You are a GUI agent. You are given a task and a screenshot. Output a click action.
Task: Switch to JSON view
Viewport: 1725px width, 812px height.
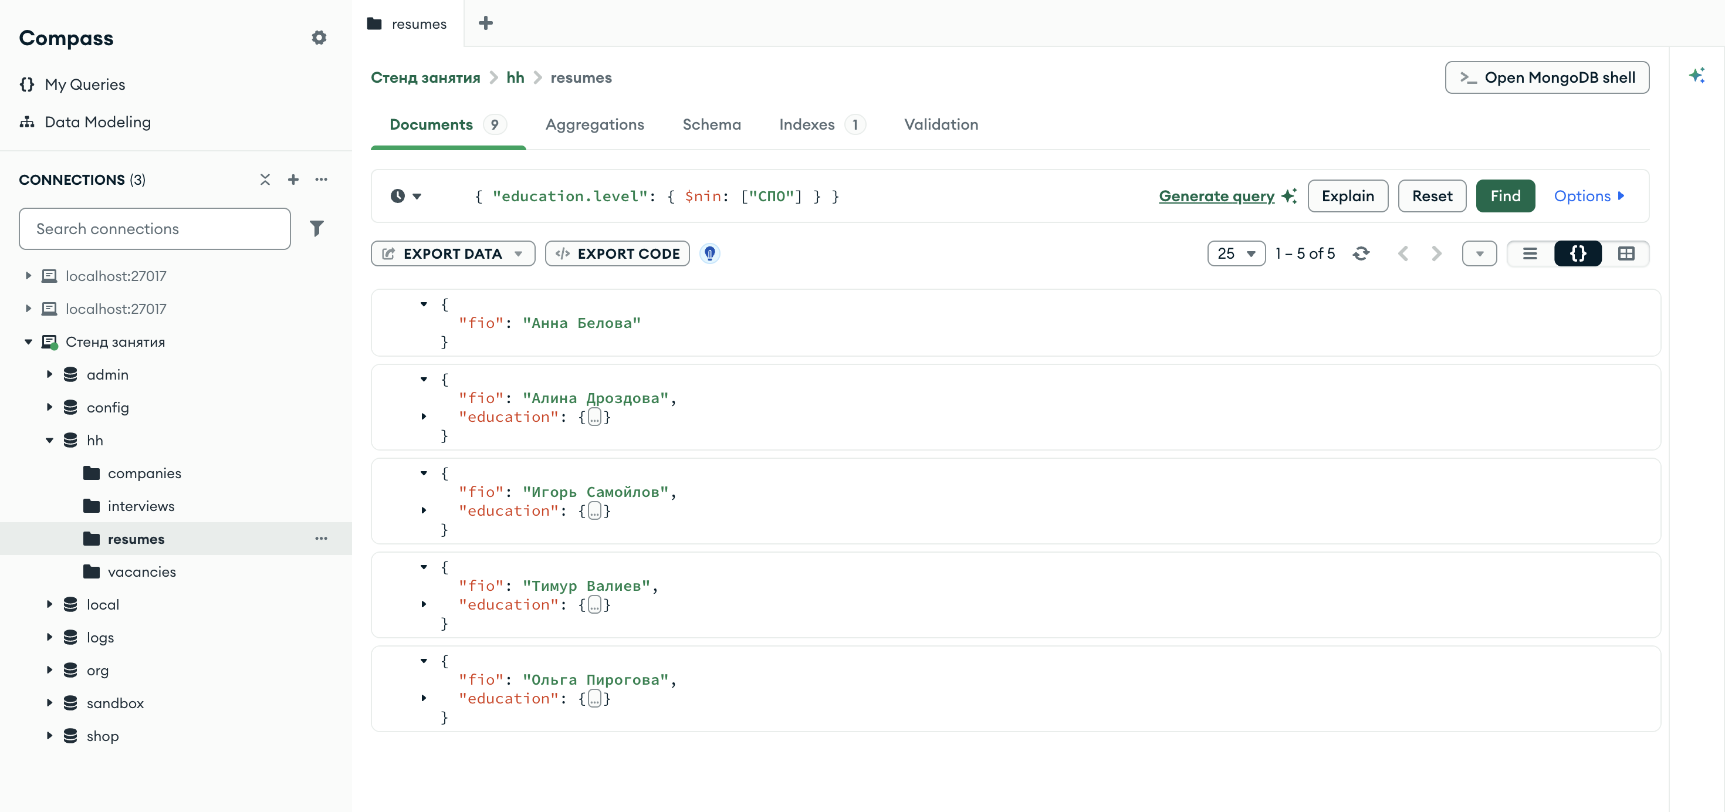coord(1578,253)
